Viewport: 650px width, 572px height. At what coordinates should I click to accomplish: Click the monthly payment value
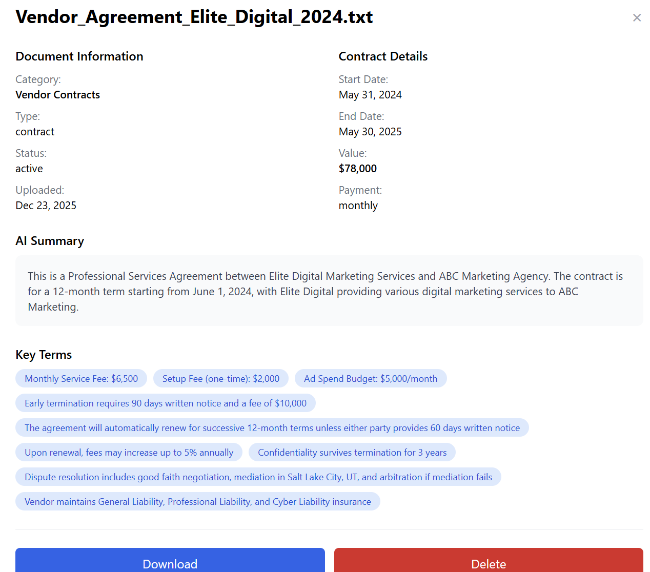pos(358,206)
